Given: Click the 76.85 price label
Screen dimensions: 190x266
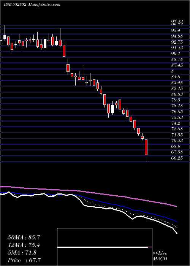Looking at the screenshot, I should 177,112.
